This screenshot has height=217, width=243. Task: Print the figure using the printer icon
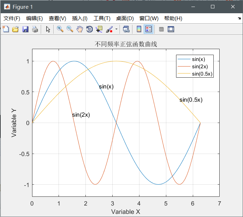coord(35,29)
